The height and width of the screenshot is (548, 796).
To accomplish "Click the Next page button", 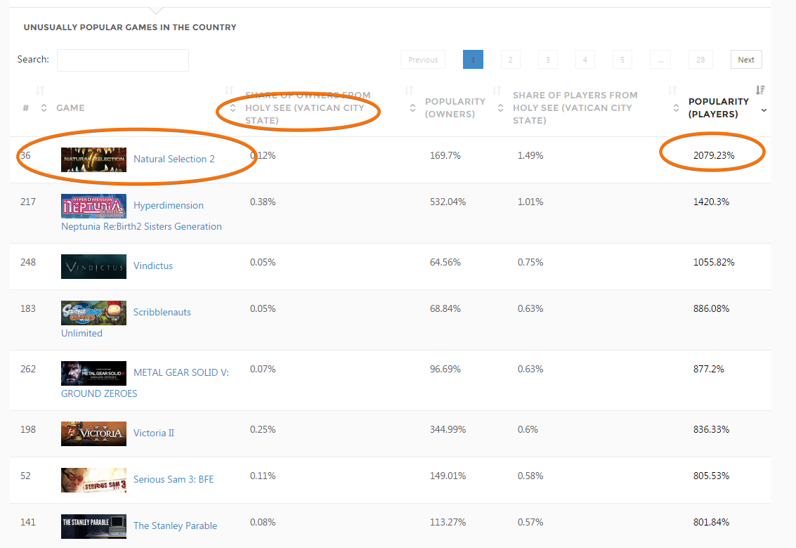I will pyautogui.click(x=746, y=60).
